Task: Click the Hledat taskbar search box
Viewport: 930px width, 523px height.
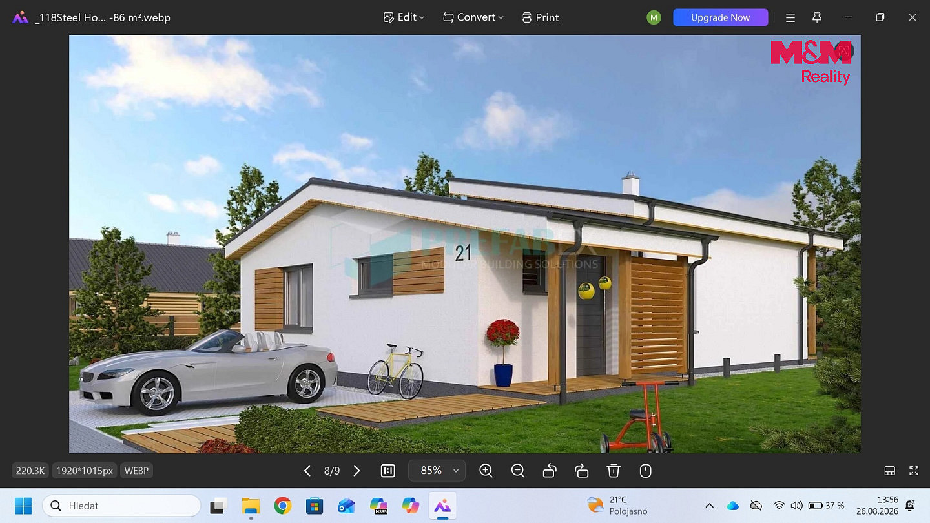Action: pos(121,506)
